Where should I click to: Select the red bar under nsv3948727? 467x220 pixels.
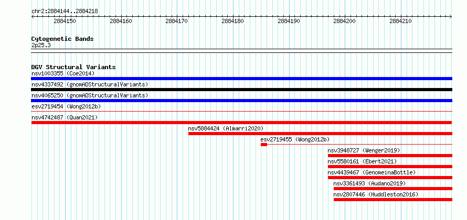click(x=390, y=156)
